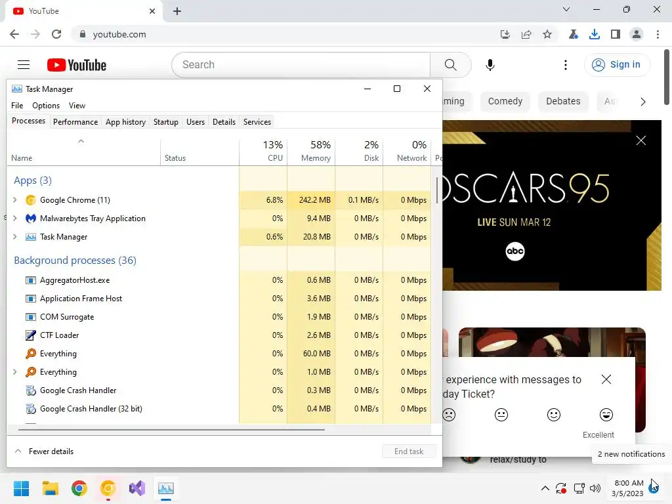Viewport: 672px width, 504px height.
Task: Click Chrome Canary icon in taskbar
Action: coord(108,488)
